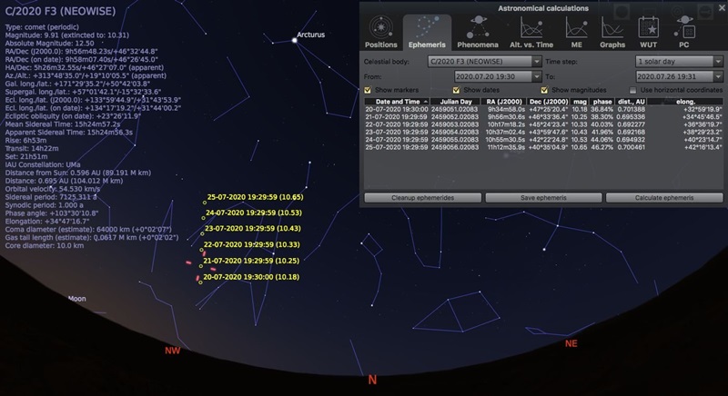Toggle Show dates checkbox

pyautogui.click(x=457, y=91)
